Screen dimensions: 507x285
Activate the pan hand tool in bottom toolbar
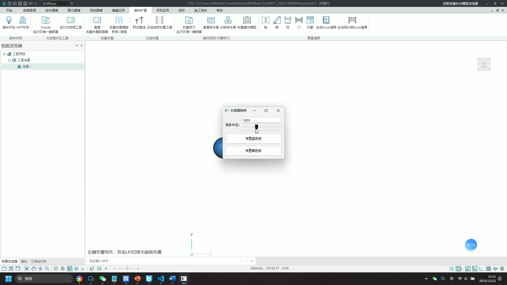pyautogui.click(x=34, y=269)
